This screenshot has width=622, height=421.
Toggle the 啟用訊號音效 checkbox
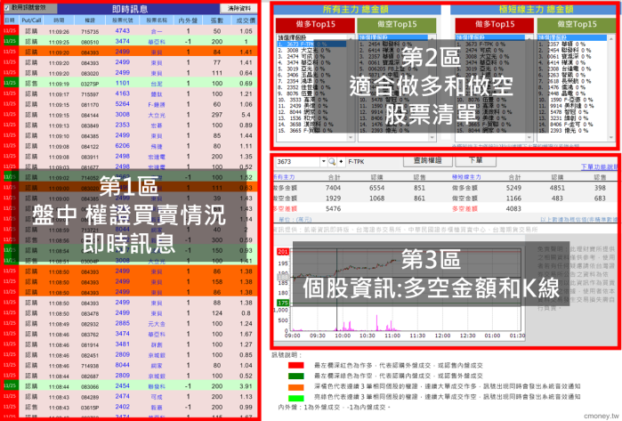pos(6,7)
